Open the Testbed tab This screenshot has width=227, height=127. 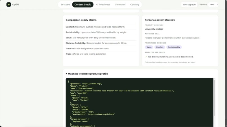[65, 4]
